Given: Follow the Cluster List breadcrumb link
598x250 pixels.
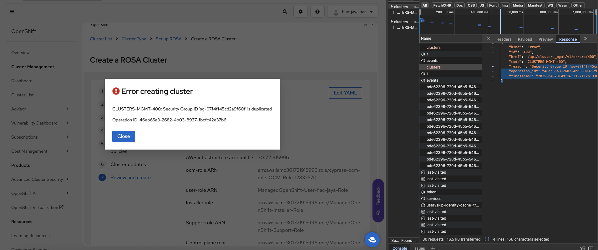Looking at the screenshot, I should (101, 39).
